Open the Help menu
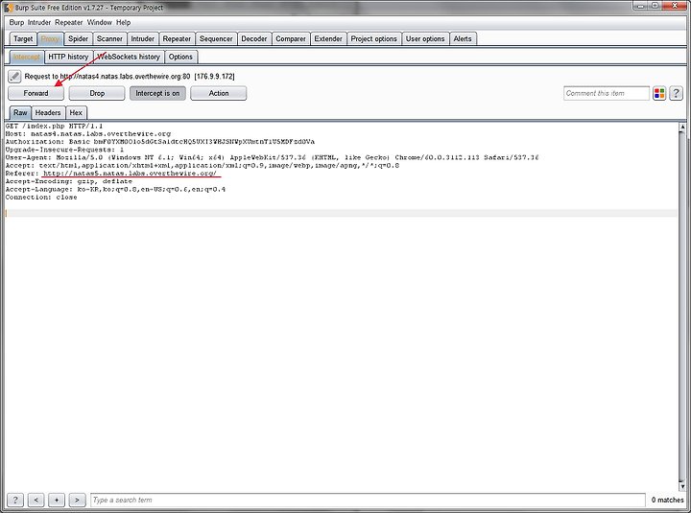 click(x=124, y=22)
